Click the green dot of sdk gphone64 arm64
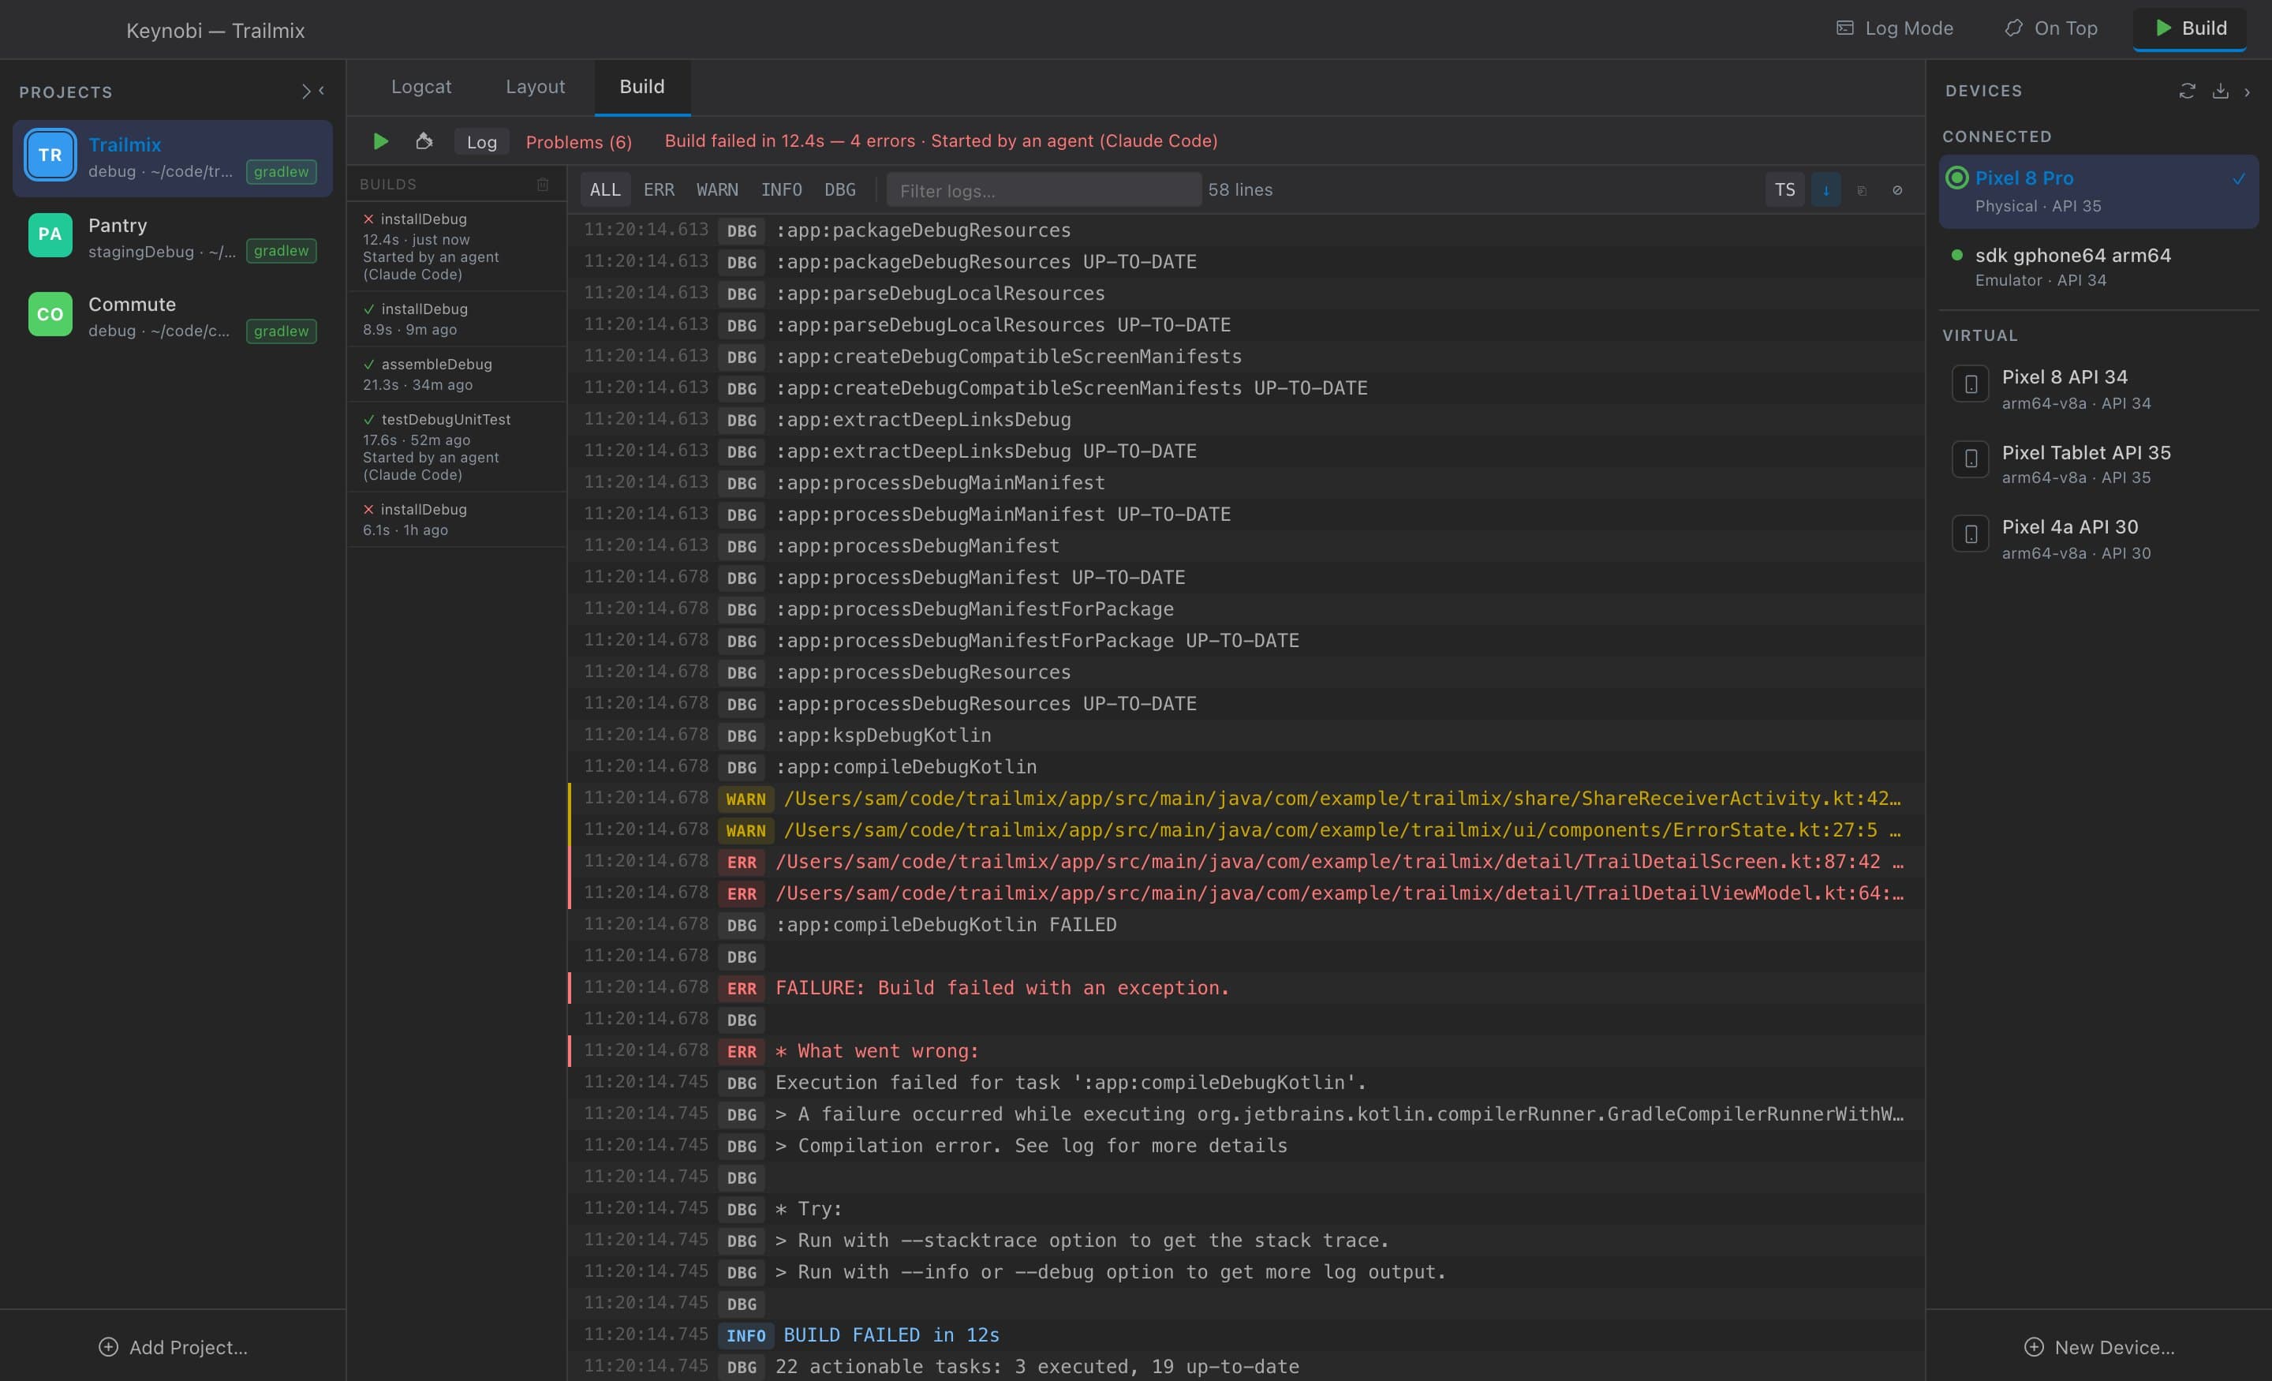2272x1381 pixels. (1956, 255)
